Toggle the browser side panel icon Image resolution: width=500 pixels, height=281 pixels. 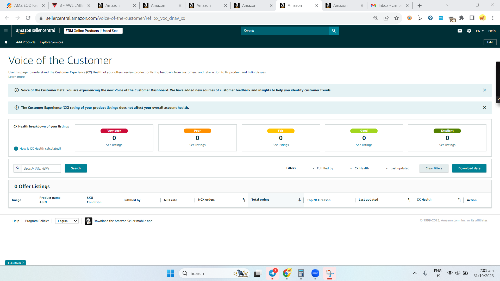(x=472, y=18)
